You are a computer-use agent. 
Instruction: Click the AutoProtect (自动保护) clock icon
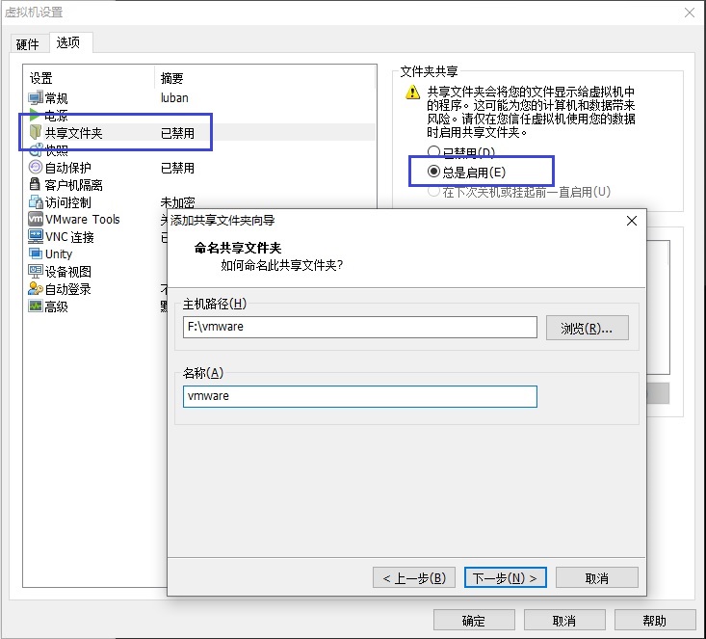[36, 168]
